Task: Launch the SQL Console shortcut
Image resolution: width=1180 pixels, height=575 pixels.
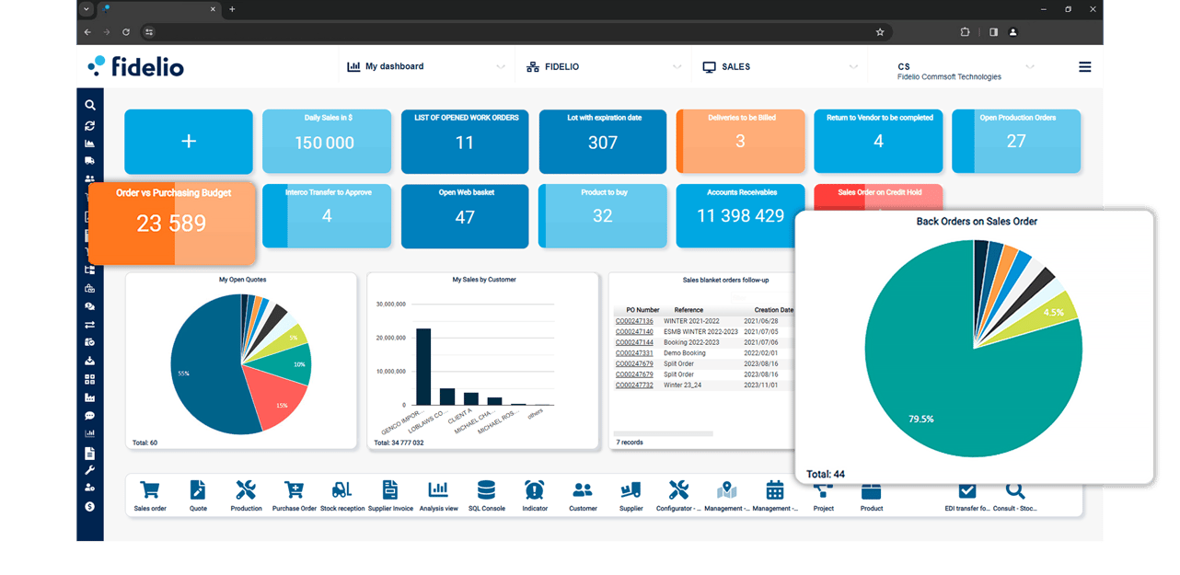Action: (x=487, y=496)
